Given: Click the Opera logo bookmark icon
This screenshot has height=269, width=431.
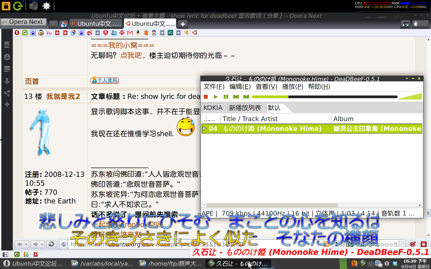Looking at the screenshot, I should pyautogui.click(x=17, y=33).
